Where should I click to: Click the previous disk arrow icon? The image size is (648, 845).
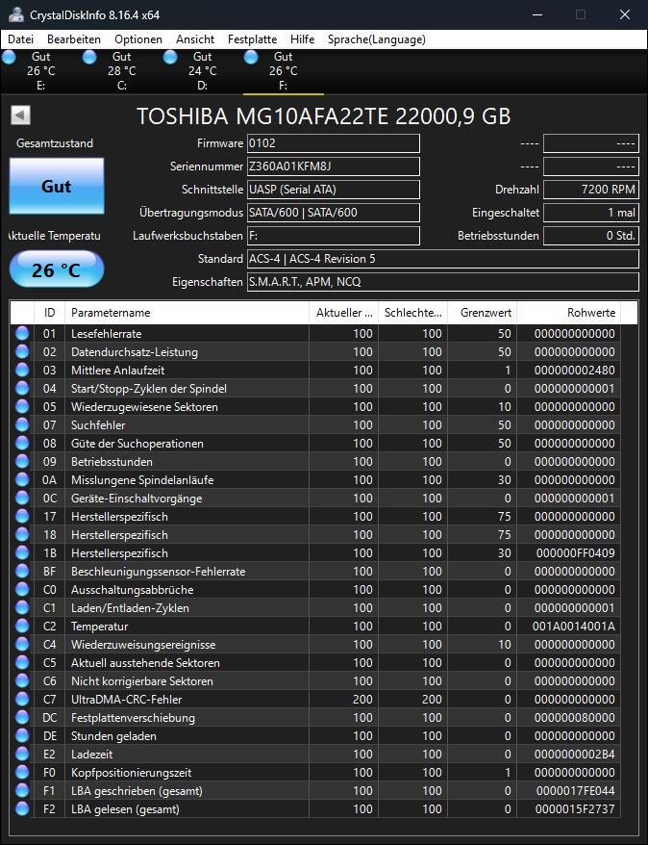pyautogui.click(x=20, y=115)
